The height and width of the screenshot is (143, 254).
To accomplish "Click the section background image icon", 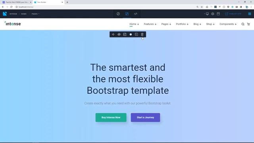I will [x=125, y=35].
